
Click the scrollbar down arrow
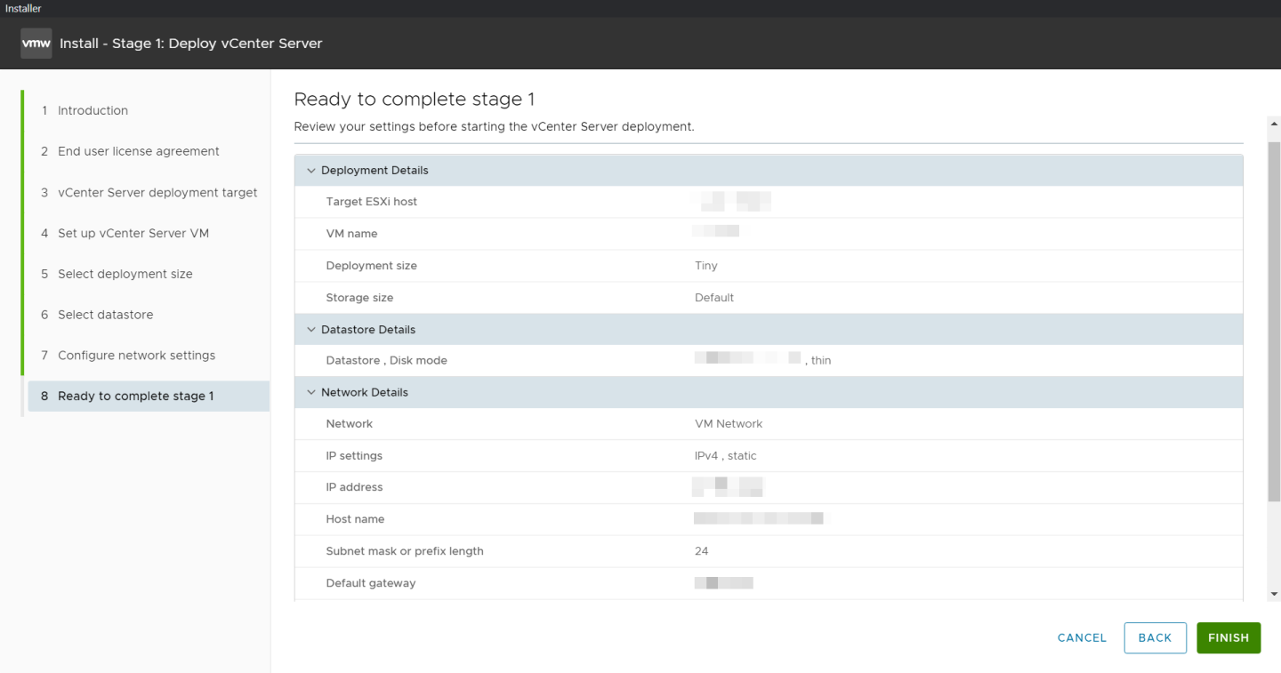pos(1274,594)
